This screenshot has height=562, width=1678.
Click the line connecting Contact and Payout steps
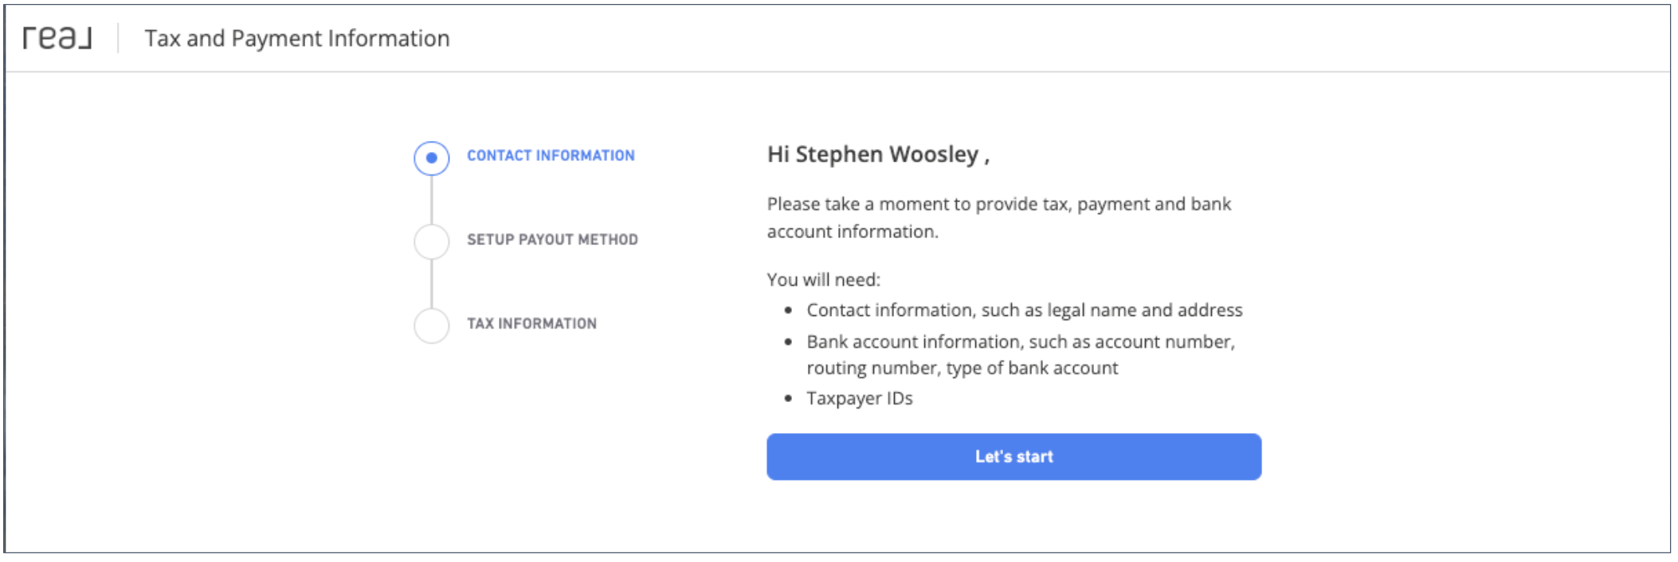click(x=431, y=200)
